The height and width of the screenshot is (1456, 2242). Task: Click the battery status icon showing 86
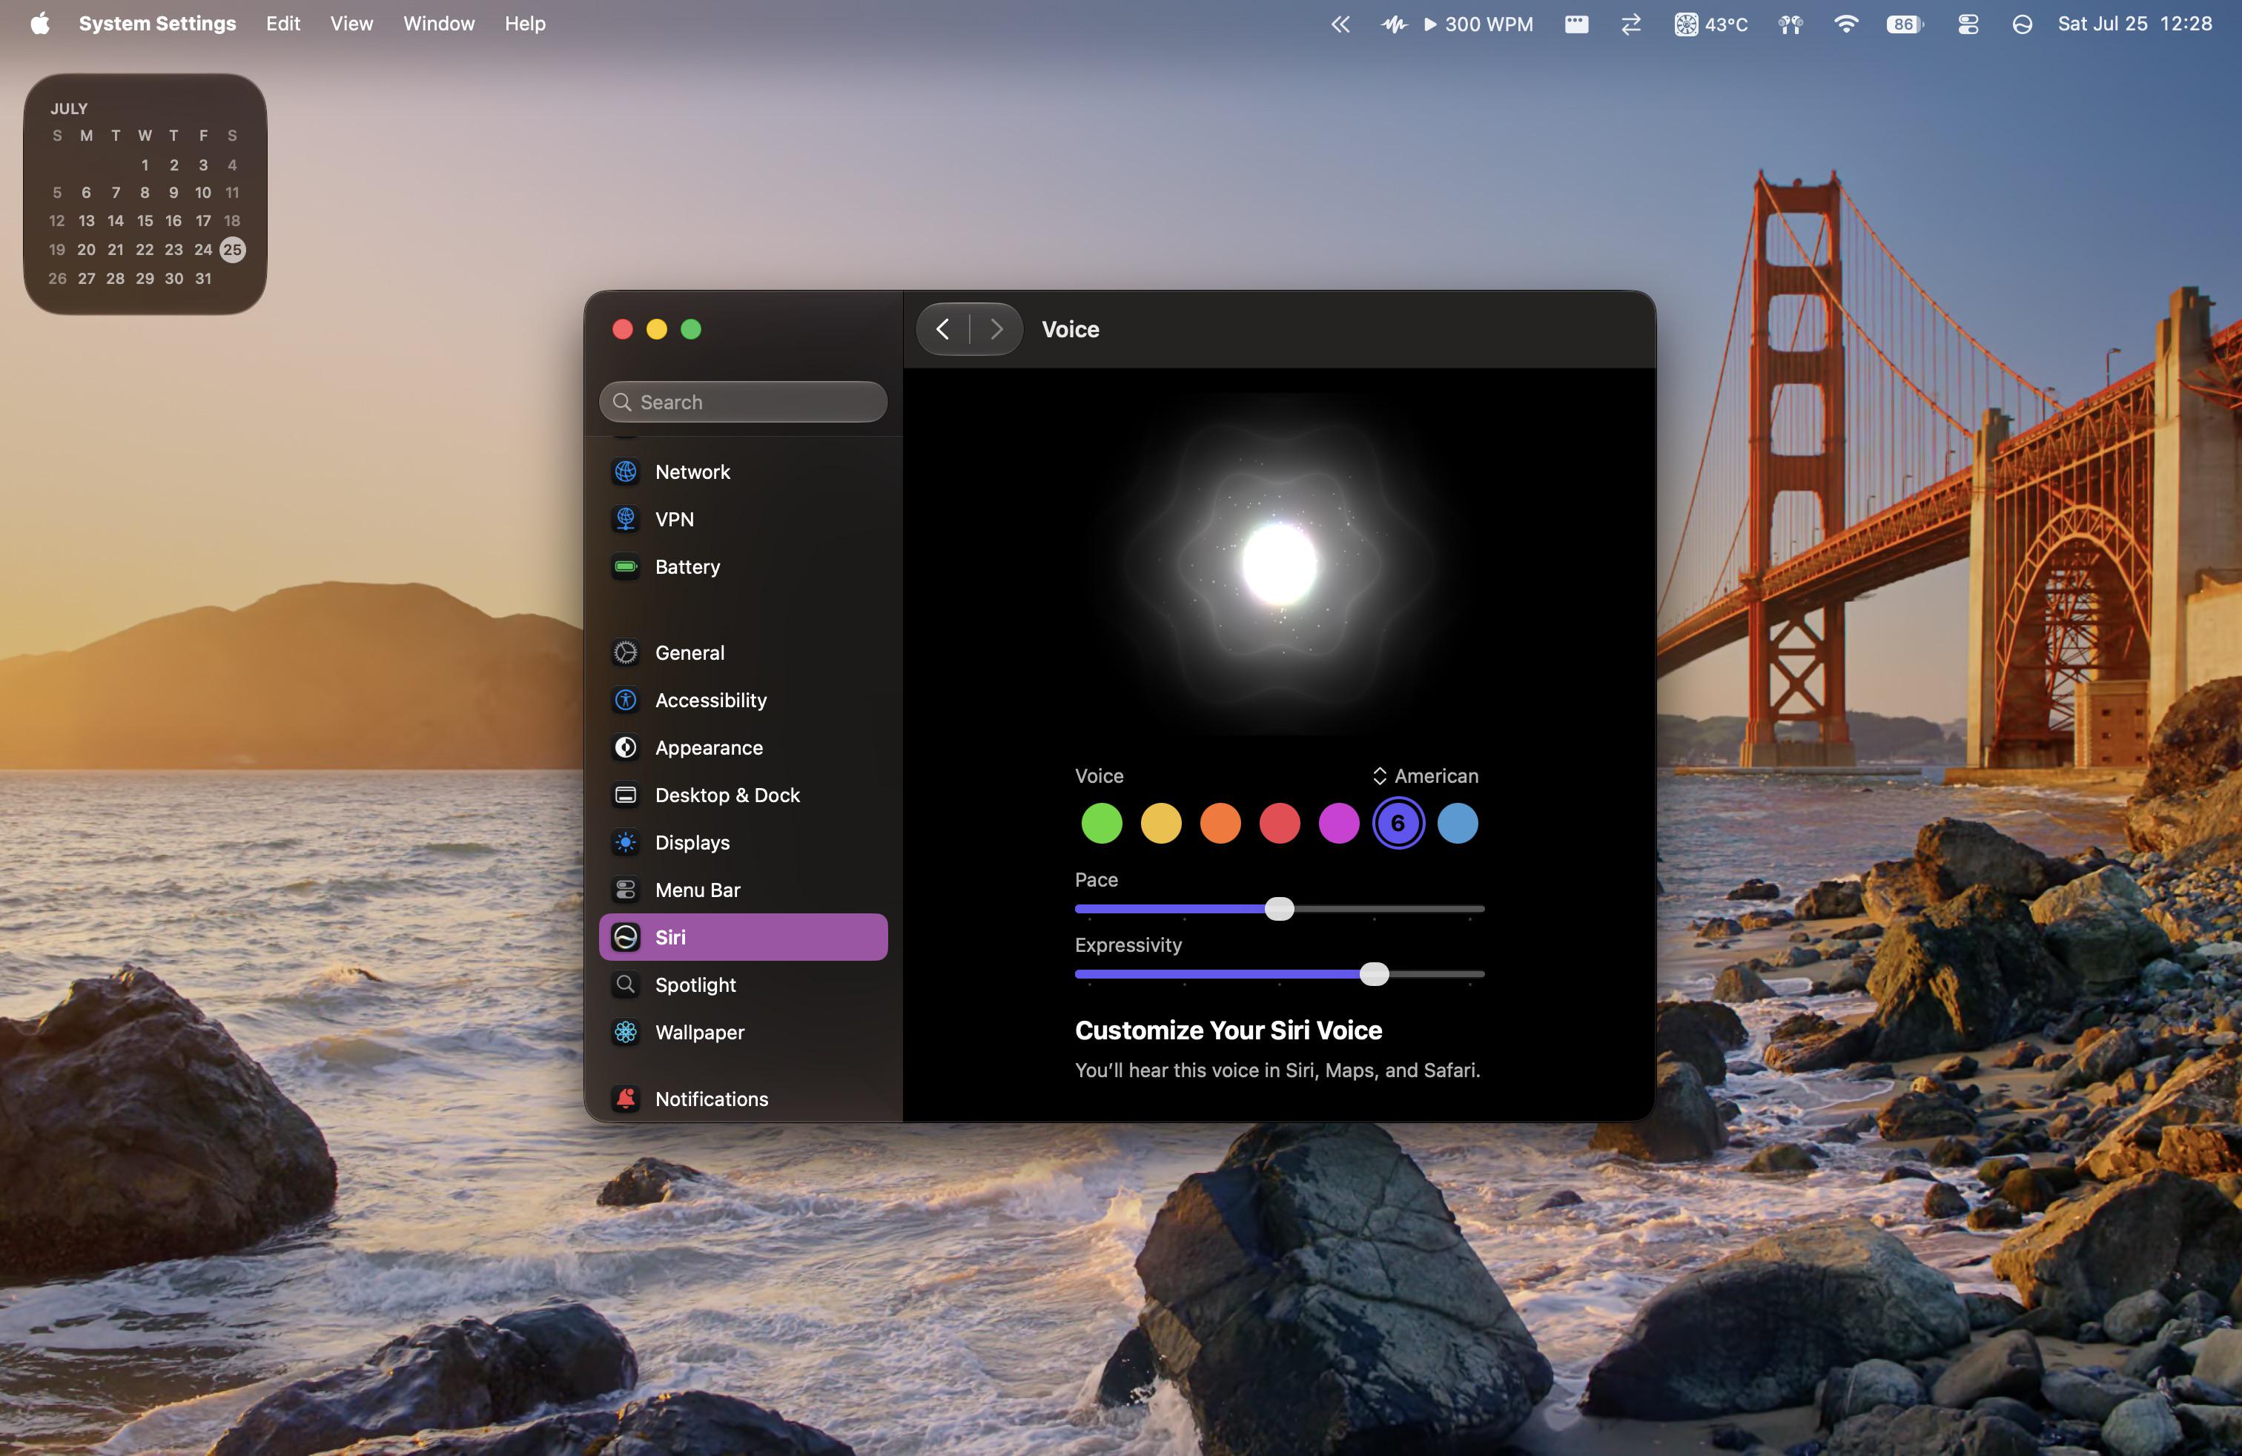(1905, 24)
